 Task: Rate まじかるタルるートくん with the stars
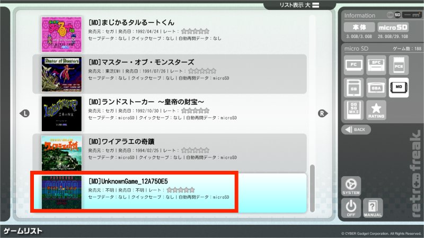click(x=195, y=31)
